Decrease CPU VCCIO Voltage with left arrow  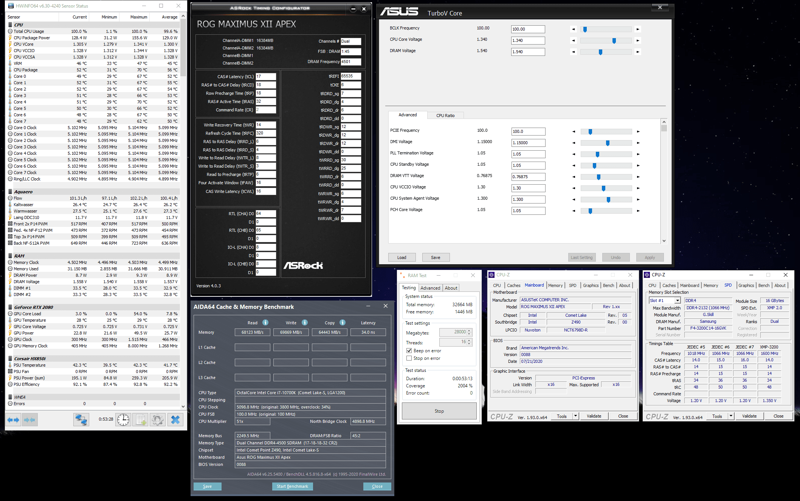pos(574,188)
